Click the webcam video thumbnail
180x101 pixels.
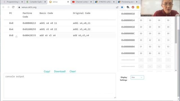click(x=160, y=8)
